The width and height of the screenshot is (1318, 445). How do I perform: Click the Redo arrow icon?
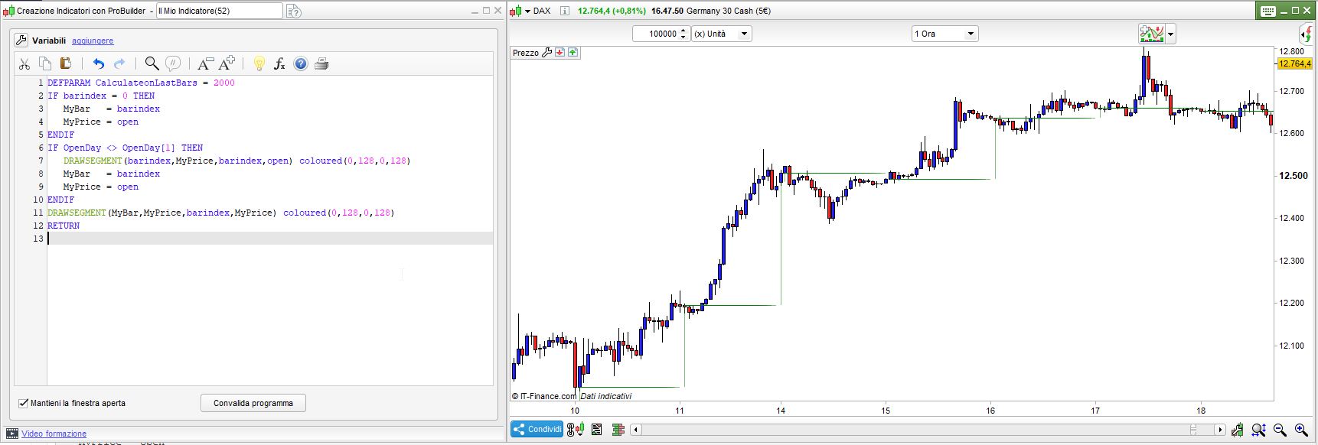pyautogui.click(x=119, y=64)
